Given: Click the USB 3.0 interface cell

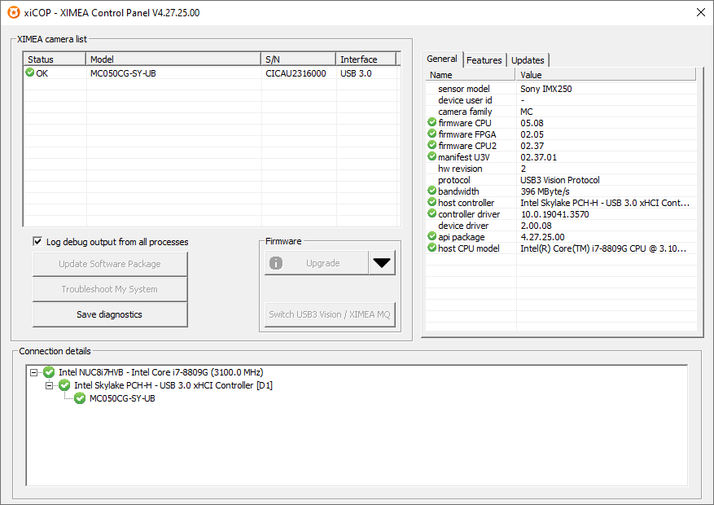Looking at the screenshot, I should [x=356, y=73].
